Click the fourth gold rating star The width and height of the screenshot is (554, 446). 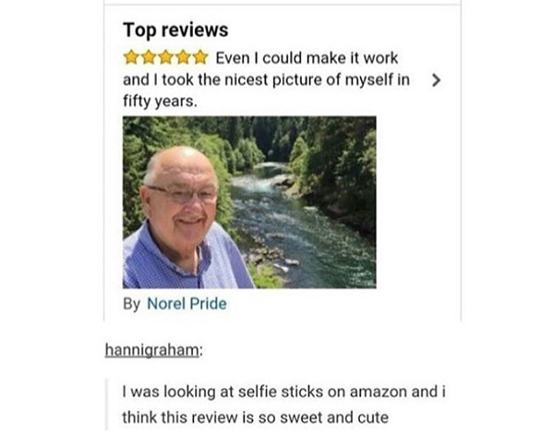(183, 57)
